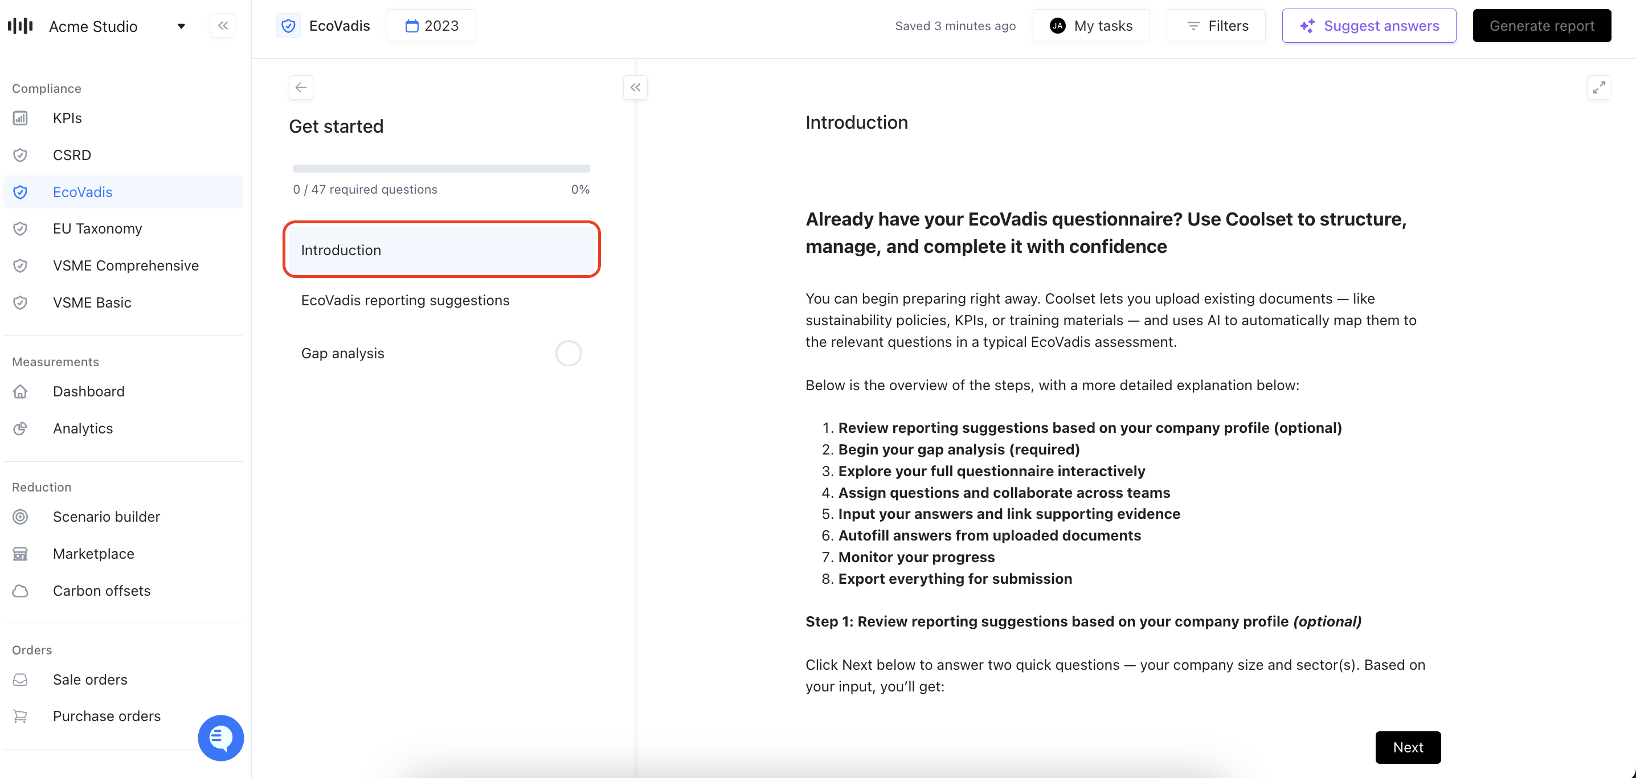1636x778 pixels.
Task: Click Generate report
Action: (x=1542, y=26)
